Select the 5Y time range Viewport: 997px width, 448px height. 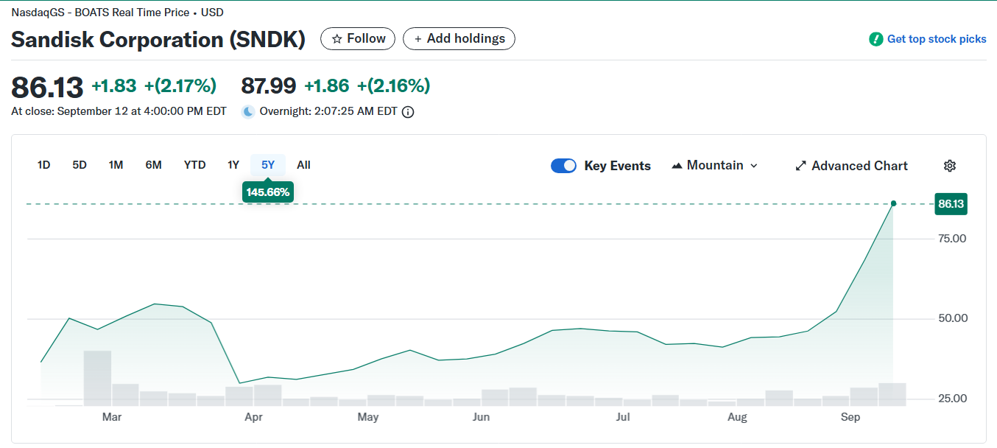click(268, 165)
